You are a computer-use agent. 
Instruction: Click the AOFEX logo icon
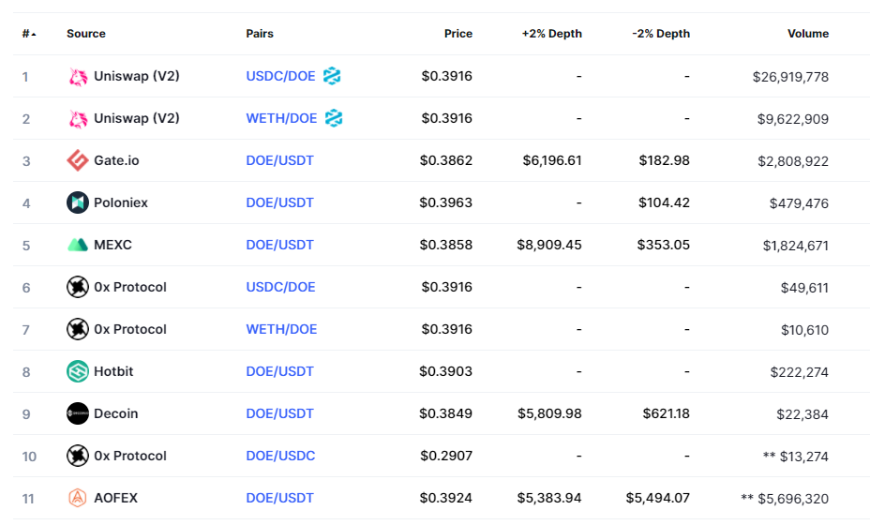[78, 498]
